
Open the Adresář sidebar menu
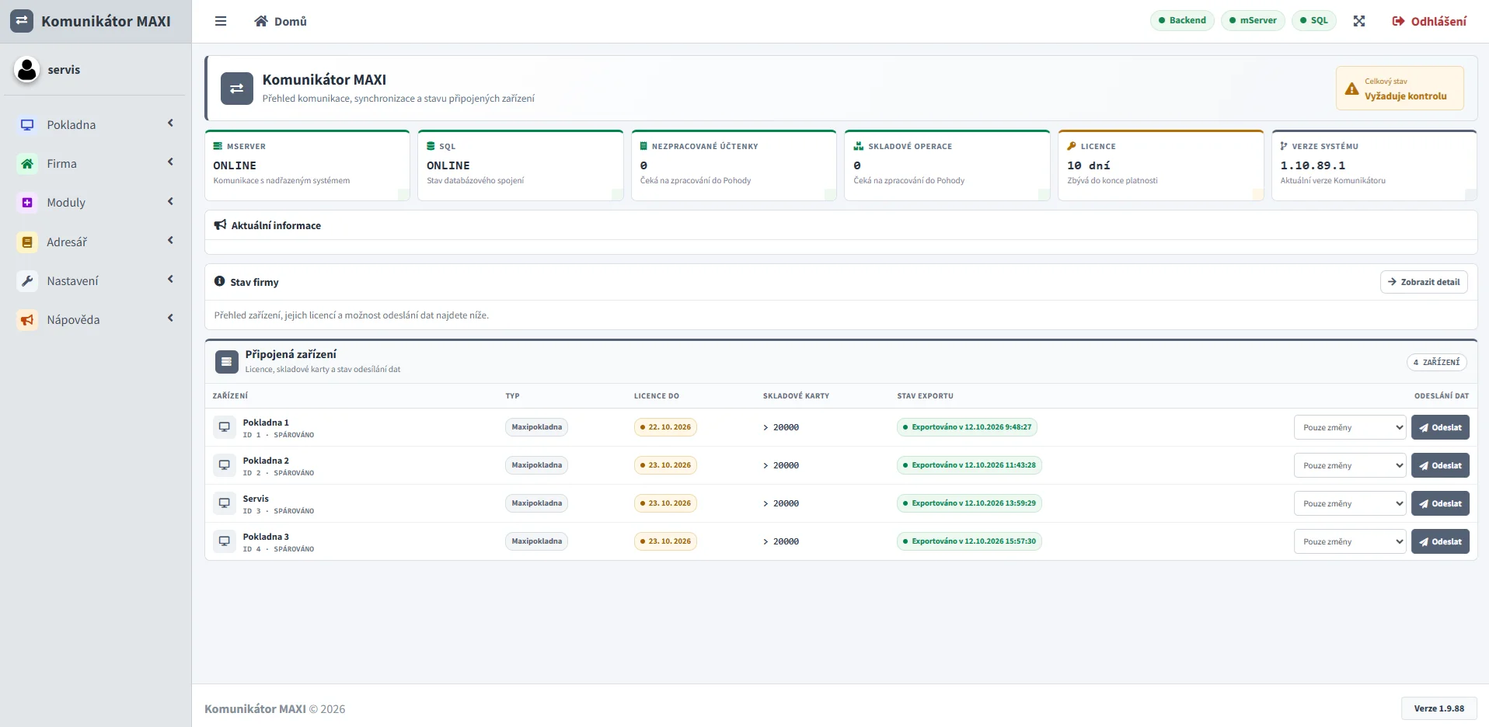tap(96, 242)
